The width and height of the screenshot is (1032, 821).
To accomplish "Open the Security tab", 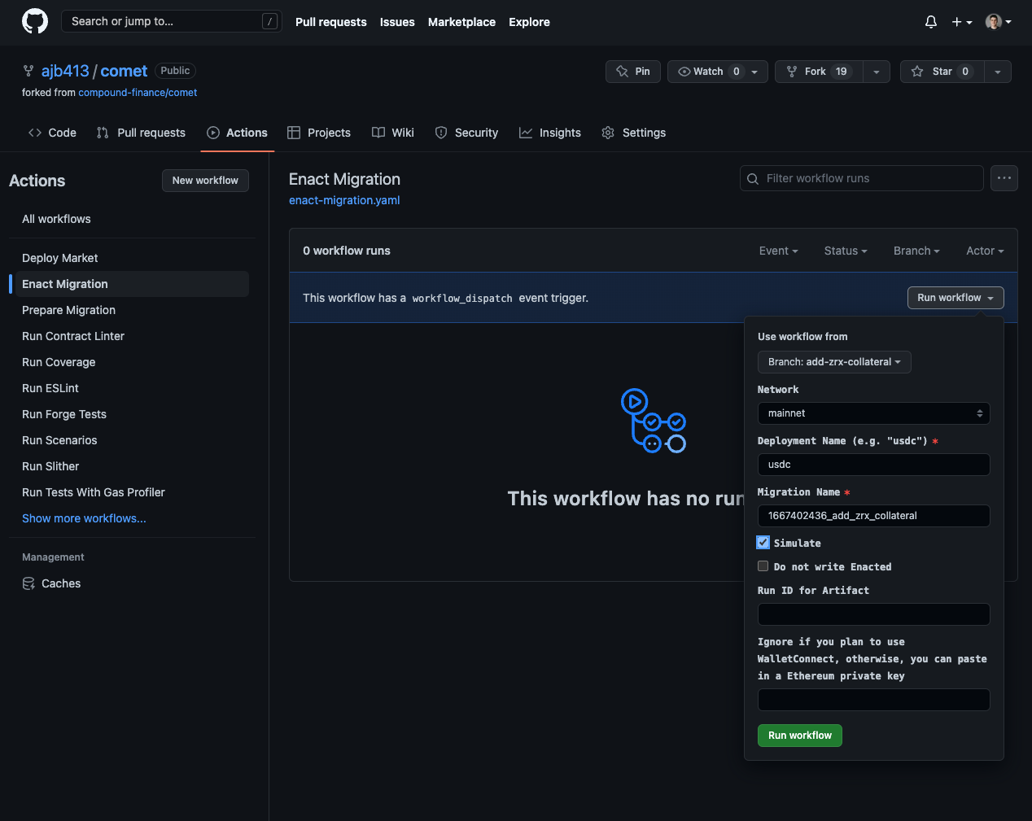I will 466,133.
